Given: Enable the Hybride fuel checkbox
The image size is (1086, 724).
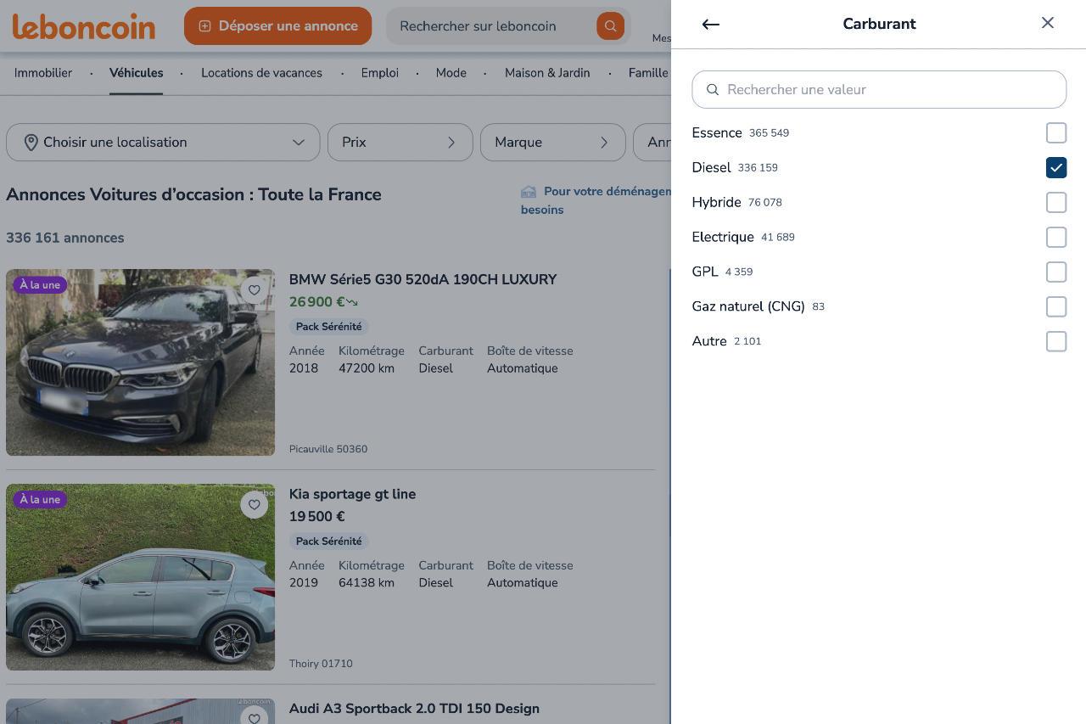Looking at the screenshot, I should coord(1055,203).
